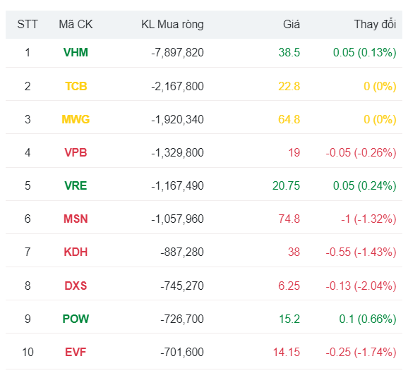Click change value 0.1 (0.66%)
This screenshot has width=408, height=373.
(368, 319)
